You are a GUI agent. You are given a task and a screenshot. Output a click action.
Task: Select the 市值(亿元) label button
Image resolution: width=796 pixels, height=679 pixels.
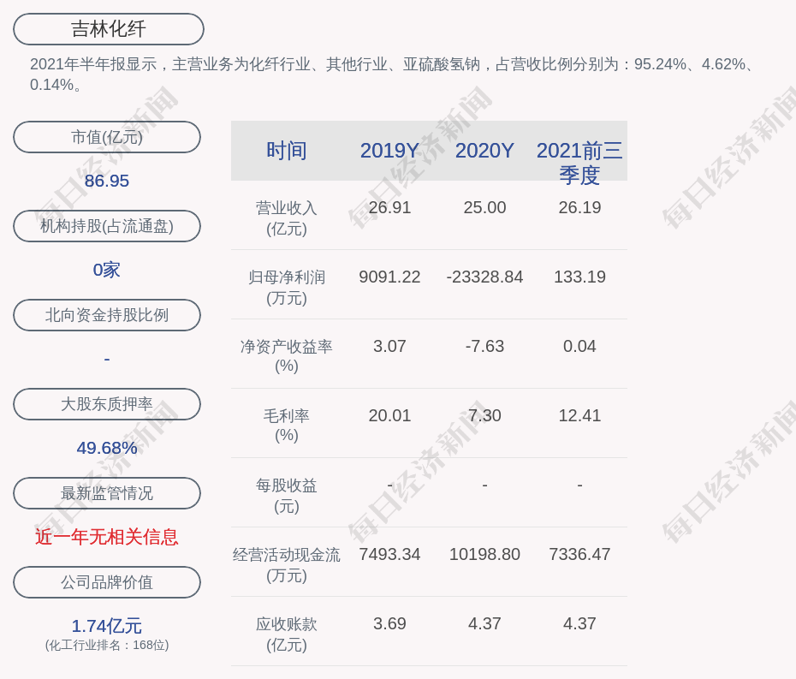(107, 137)
